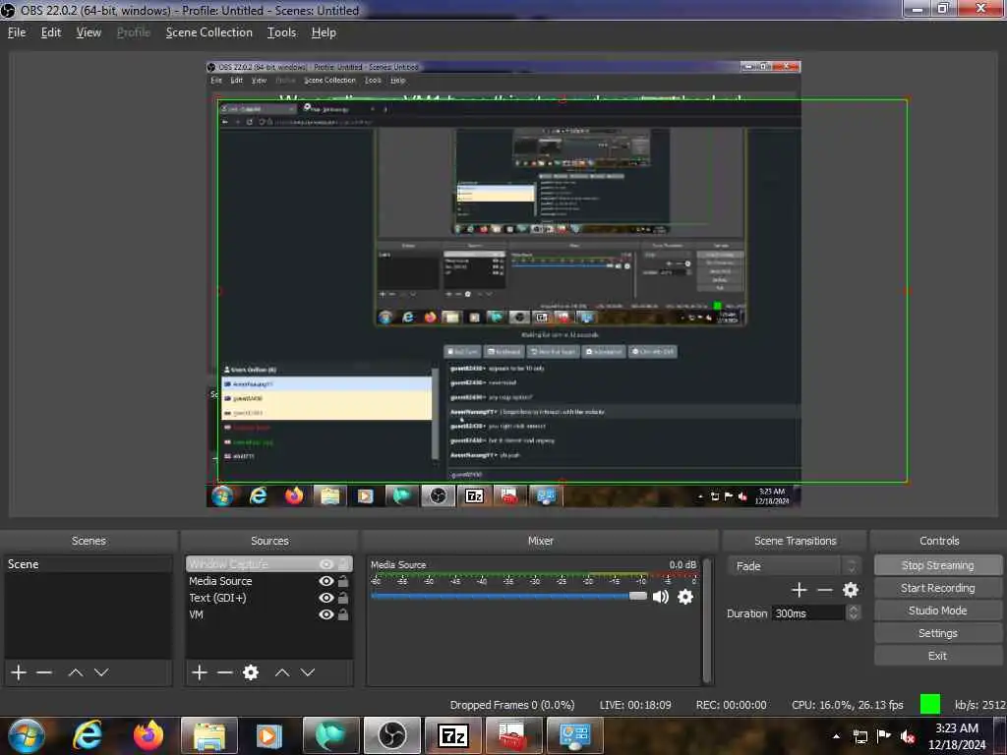Lock the Media Source item
Viewport: 1007px width, 755px height.
click(x=343, y=581)
